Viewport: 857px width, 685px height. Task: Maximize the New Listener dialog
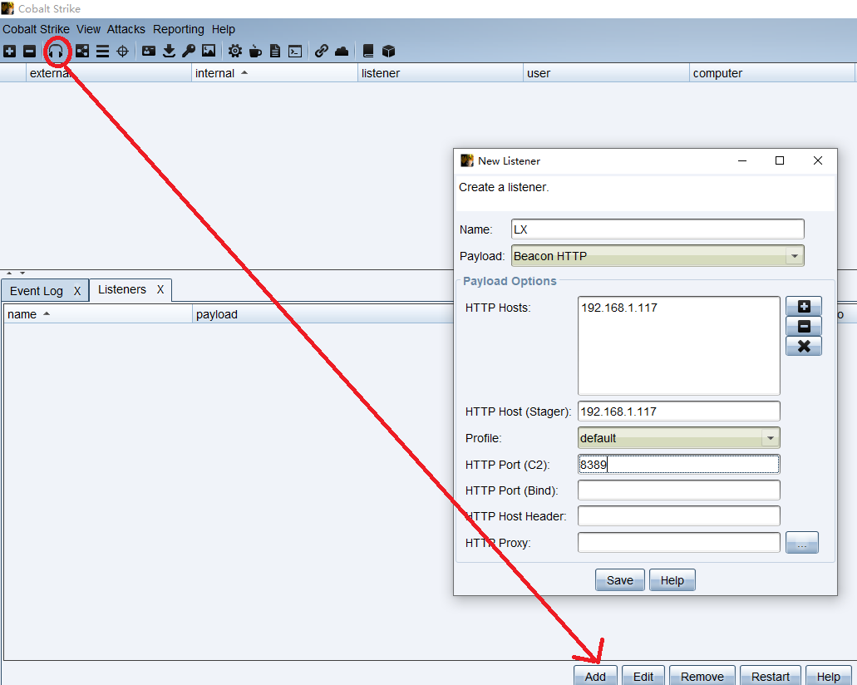coord(780,160)
